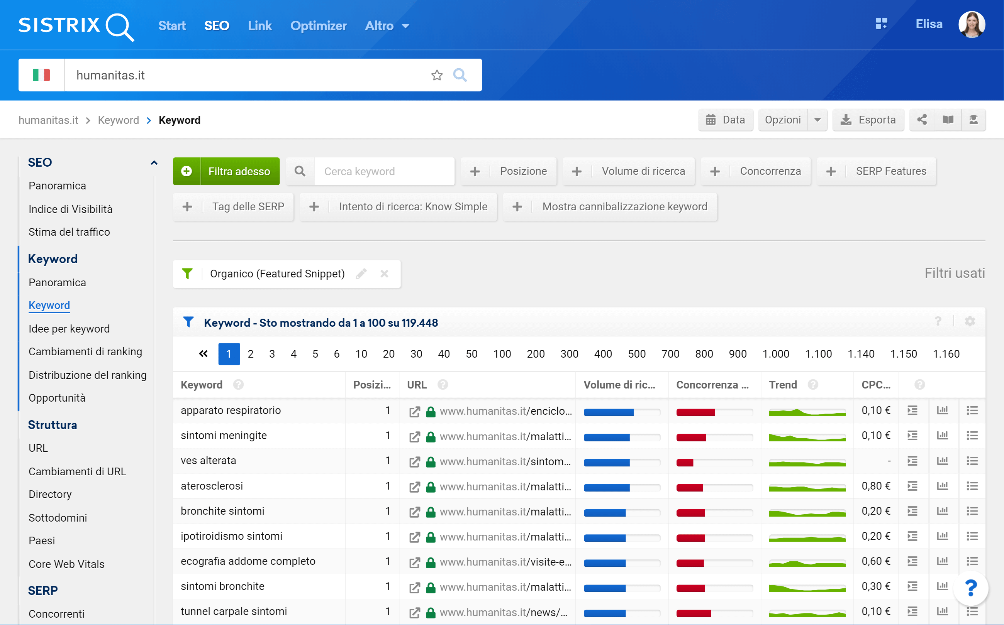Expand the Altro menu

pyautogui.click(x=387, y=25)
